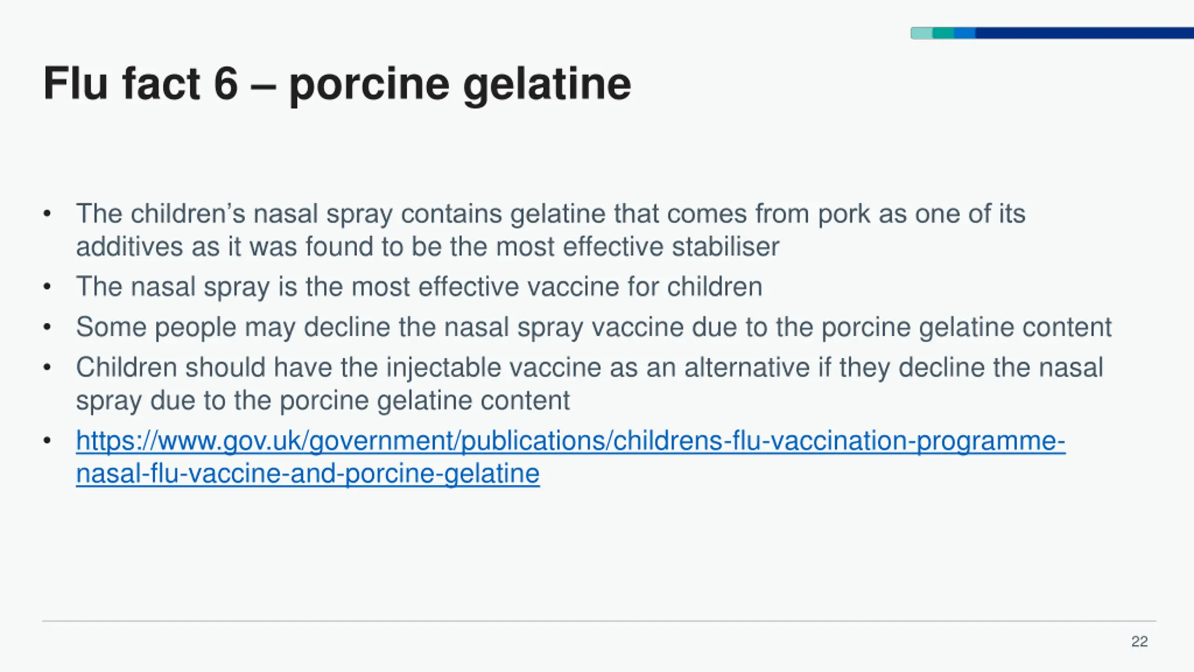Click the bullet dot before the hyperlink
Image resolution: width=1194 pixels, height=672 pixels.
click(x=47, y=441)
